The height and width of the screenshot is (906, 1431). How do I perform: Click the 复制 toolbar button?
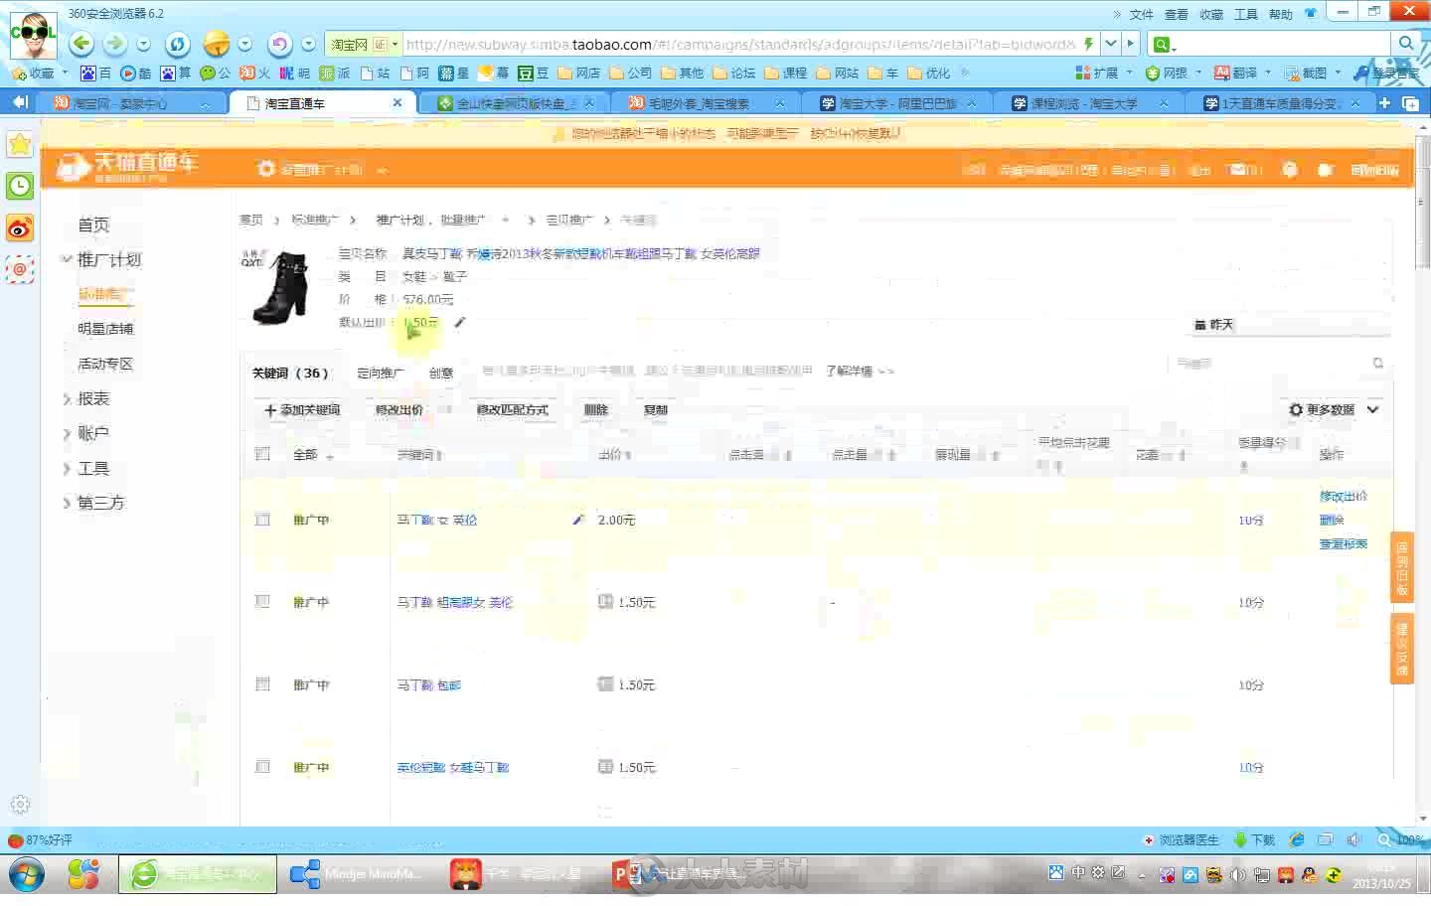[x=656, y=409]
